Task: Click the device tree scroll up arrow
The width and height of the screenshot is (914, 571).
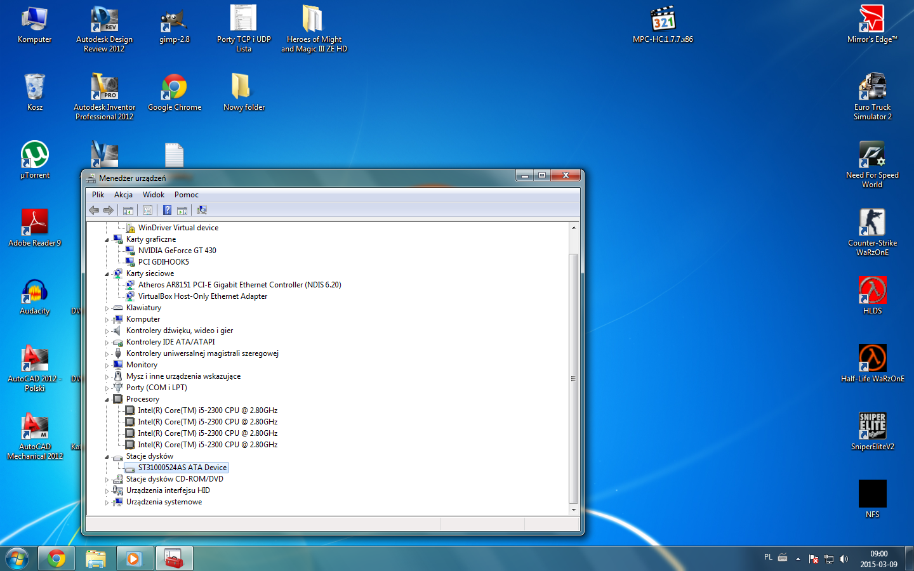Action: pyautogui.click(x=574, y=228)
